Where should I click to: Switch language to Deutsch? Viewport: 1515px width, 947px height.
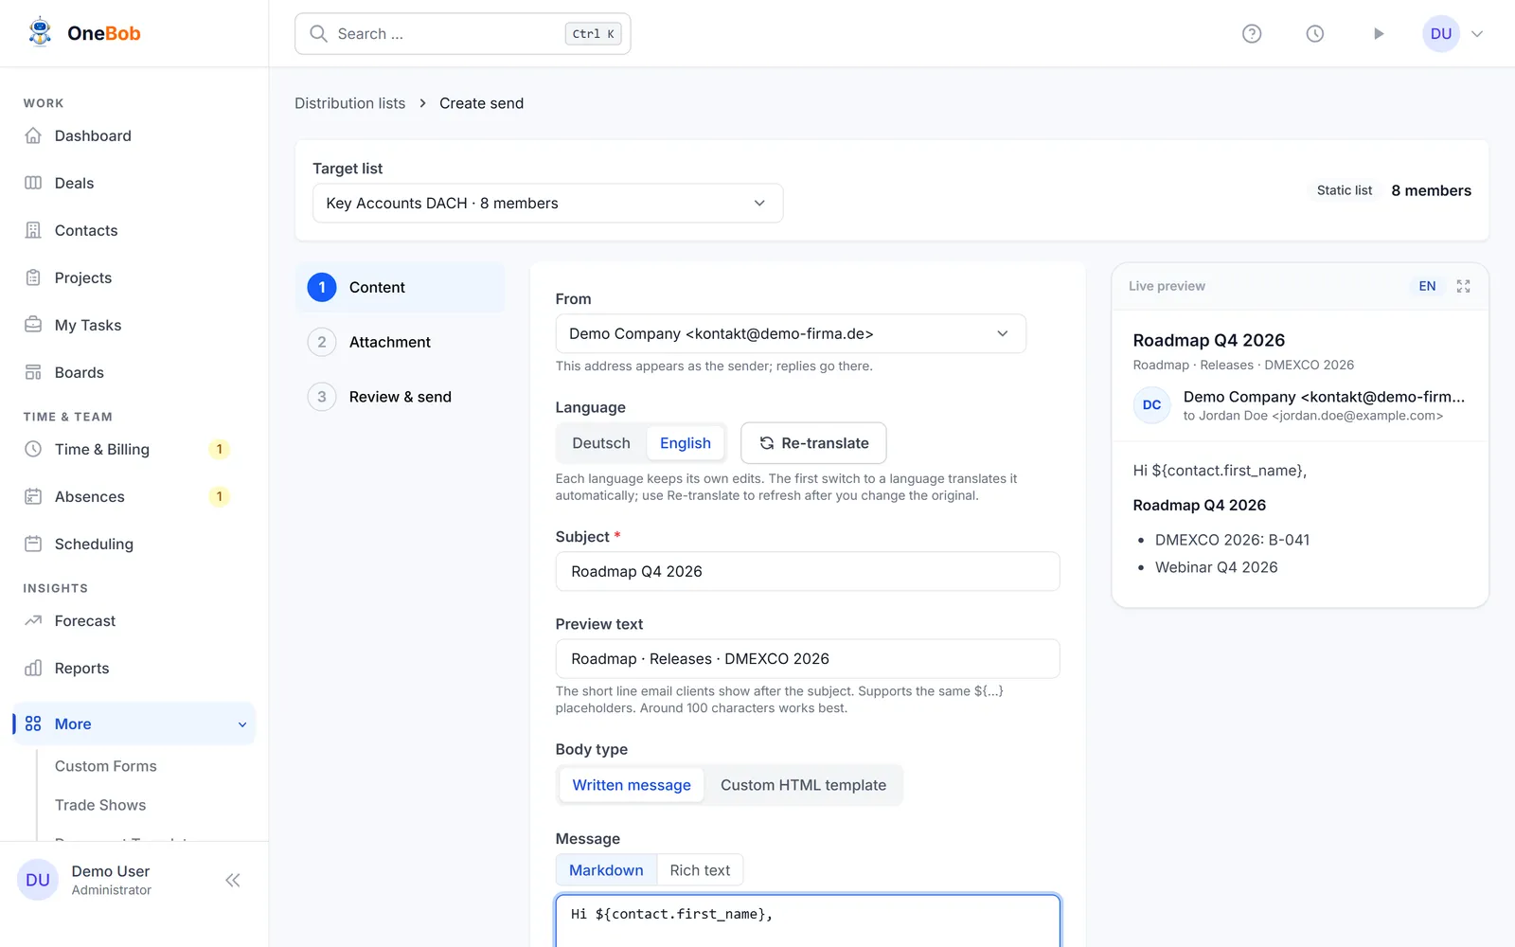pos(601,443)
